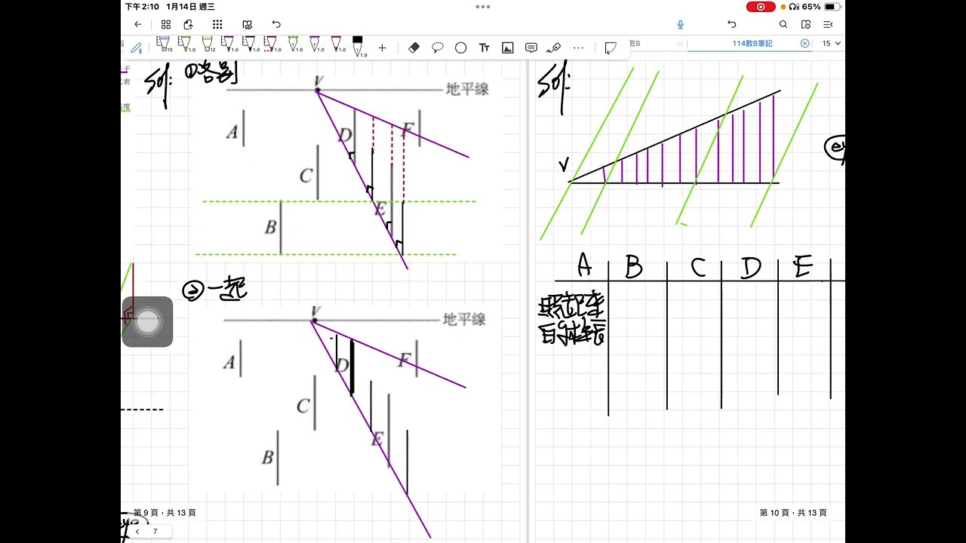
Task: Select the Text tool
Action: coord(485,48)
